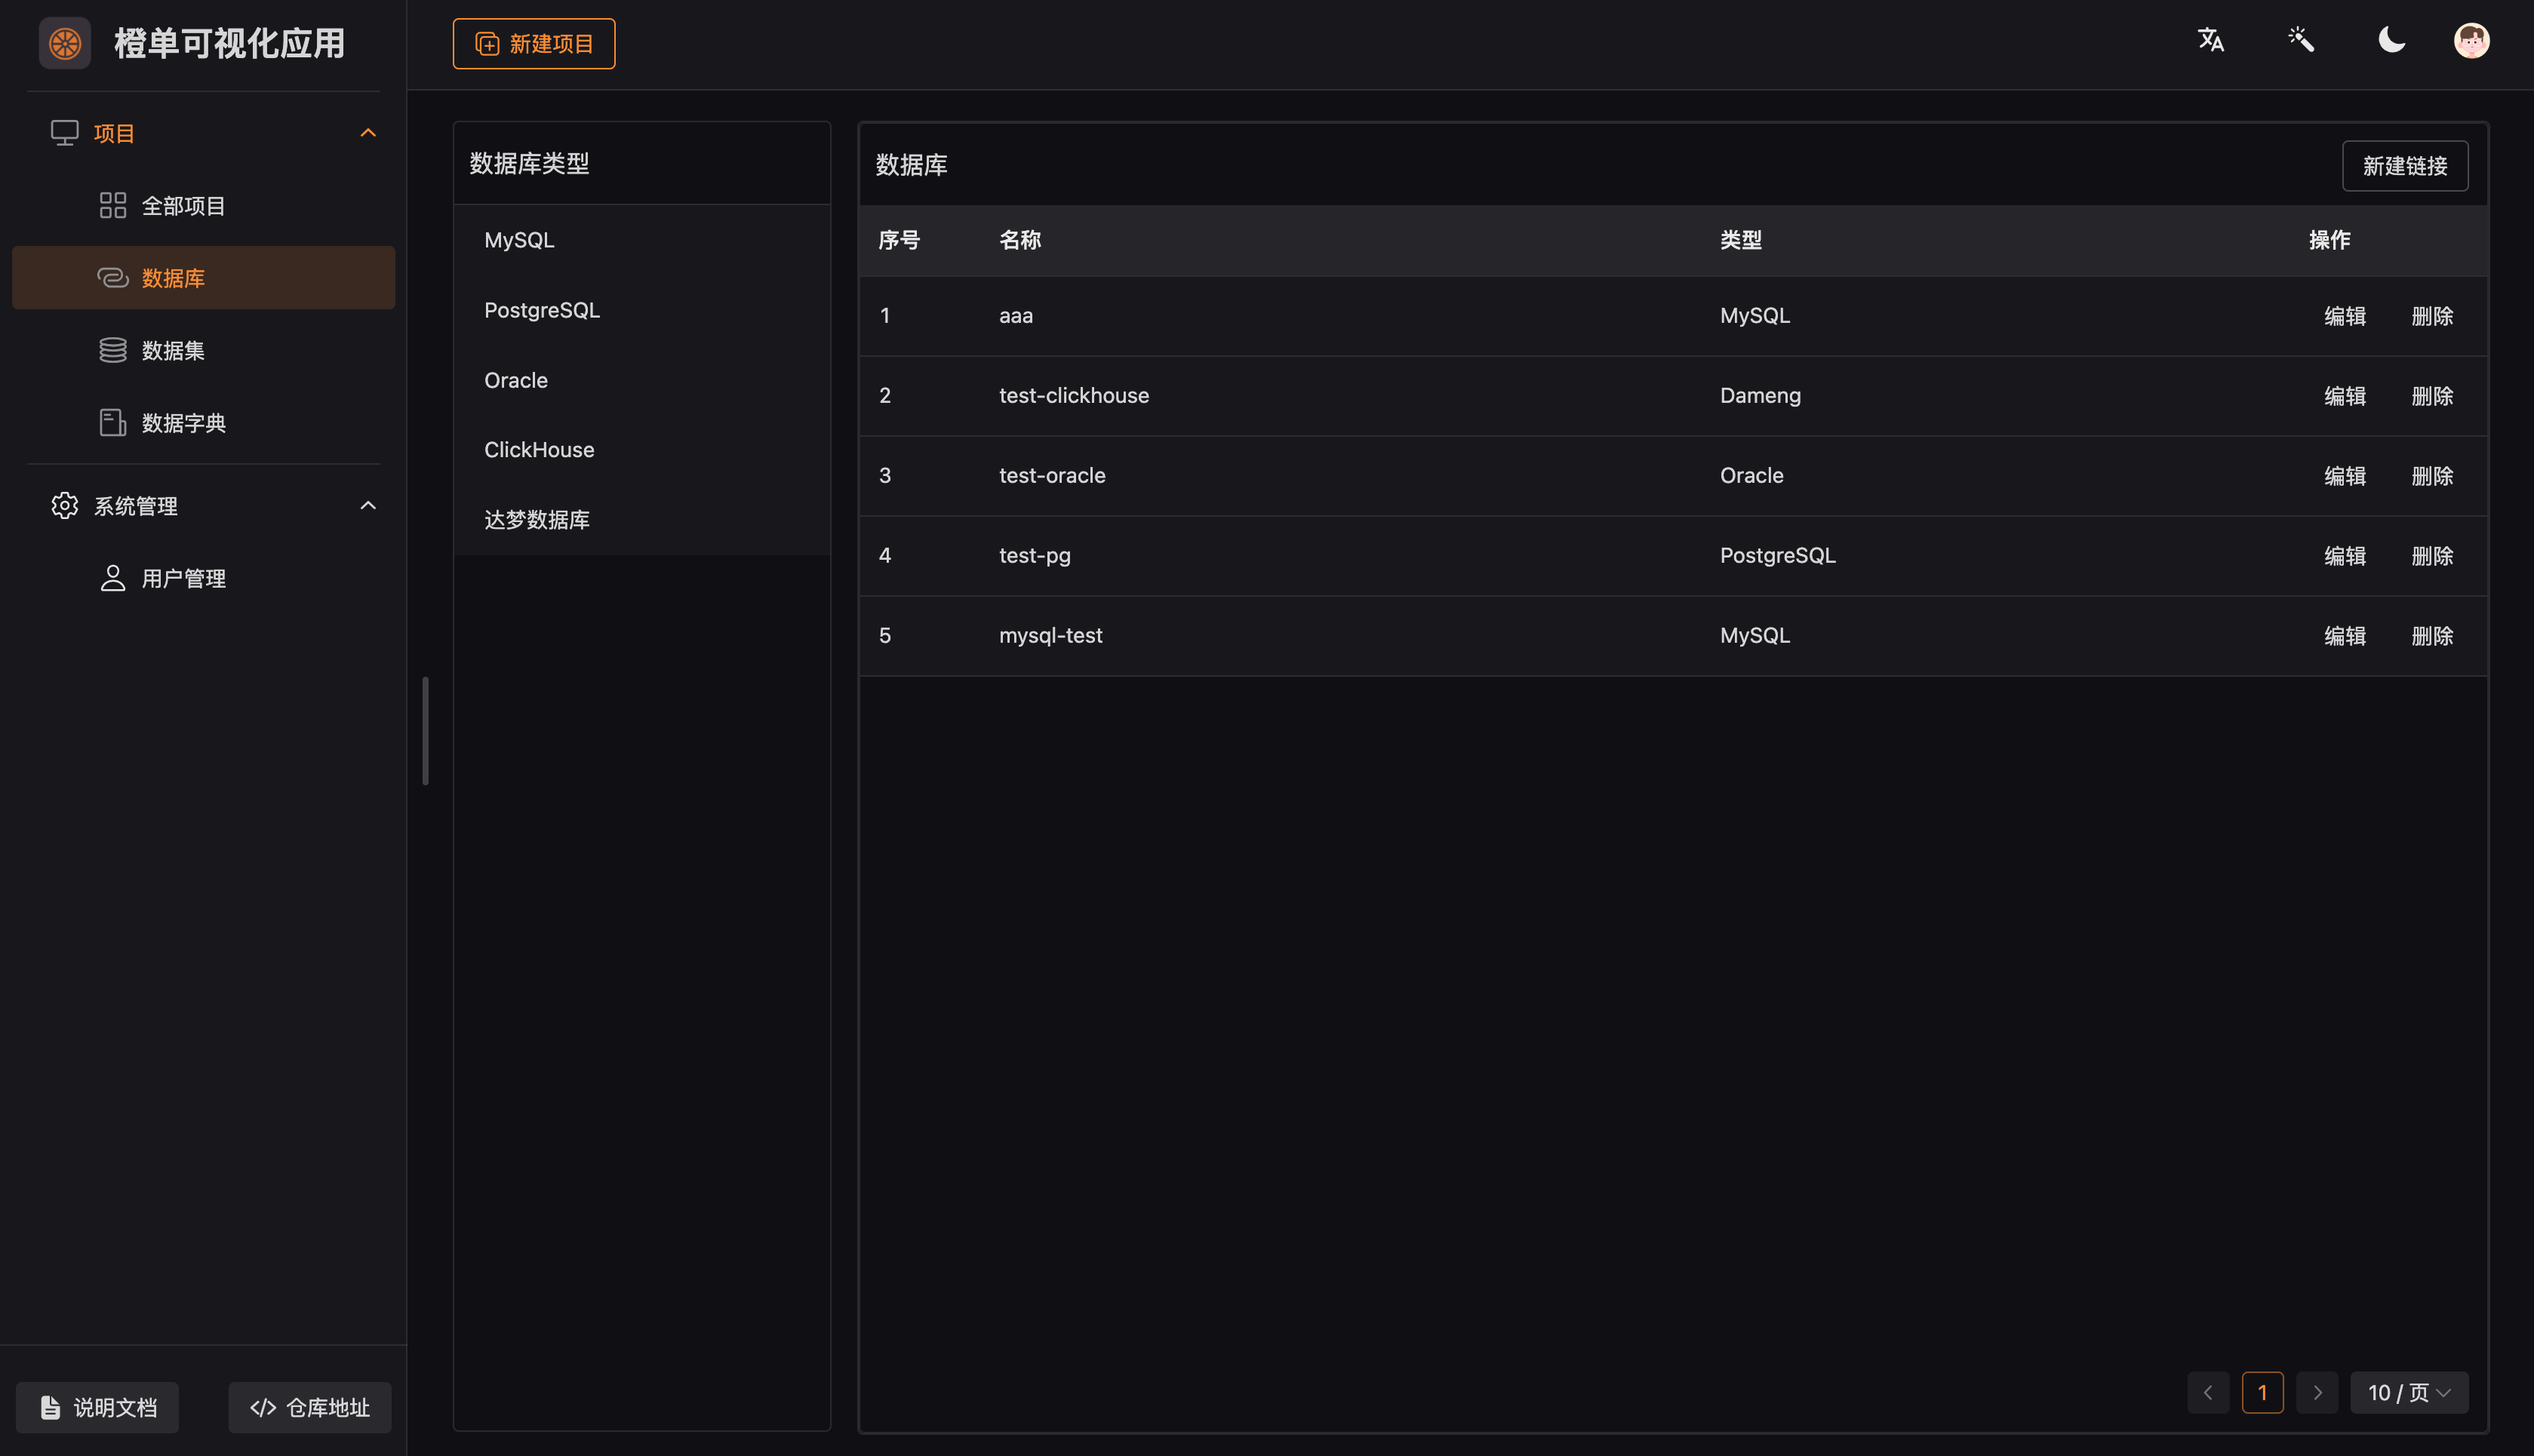Click the 仓库地址 code icon
Viewport: 2534px width, 1456px height.
point(263,1407)
